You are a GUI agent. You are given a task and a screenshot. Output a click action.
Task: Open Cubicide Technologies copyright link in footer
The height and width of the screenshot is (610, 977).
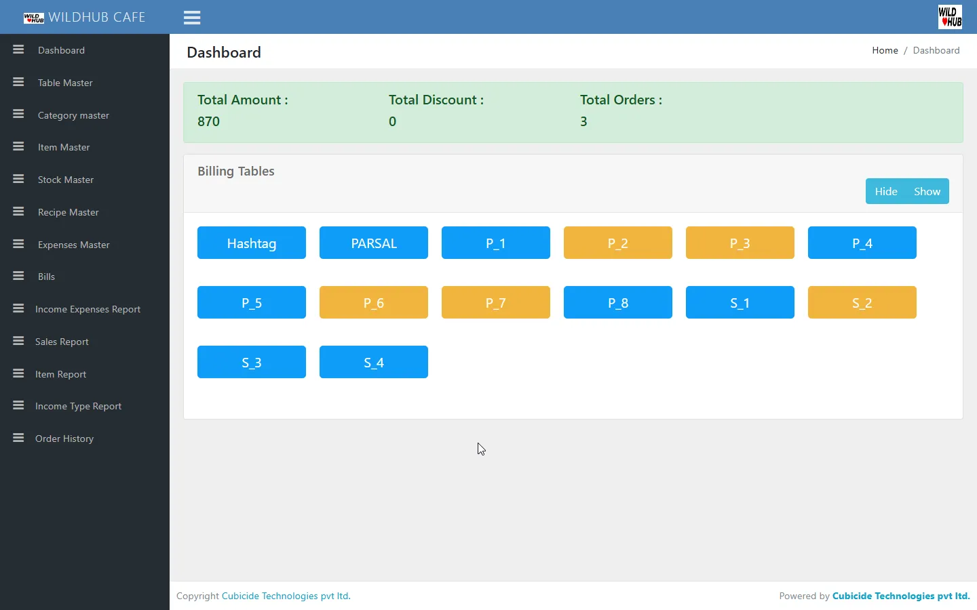(x=286, y=596)
